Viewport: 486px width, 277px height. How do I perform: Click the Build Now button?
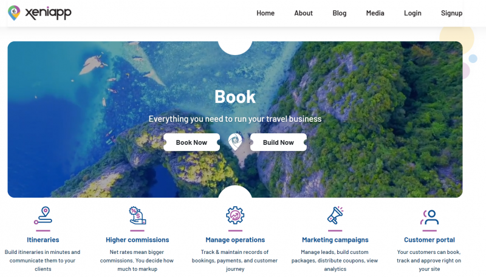[x=278, y=142]
